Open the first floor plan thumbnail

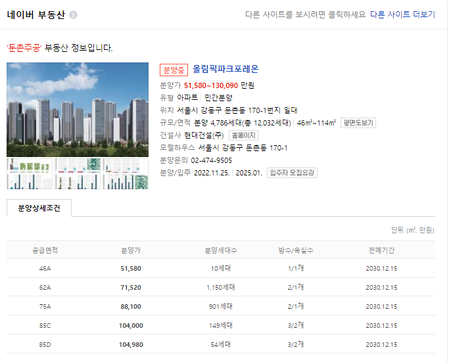(30, 173)
